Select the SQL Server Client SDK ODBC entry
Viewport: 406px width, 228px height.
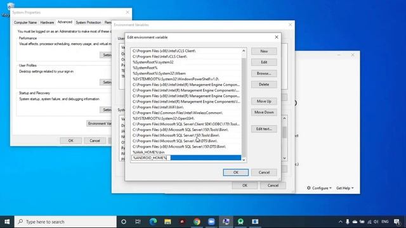pos(186,124)
